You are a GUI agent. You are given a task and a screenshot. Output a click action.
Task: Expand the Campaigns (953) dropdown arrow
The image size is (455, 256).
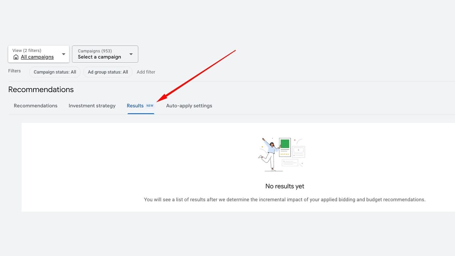point(131,54)
